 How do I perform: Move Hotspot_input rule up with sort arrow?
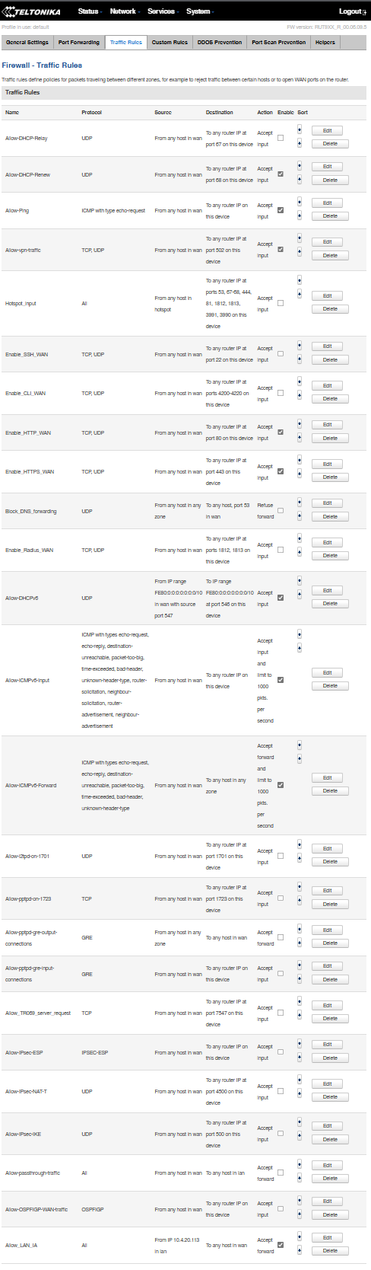(300, 280)
